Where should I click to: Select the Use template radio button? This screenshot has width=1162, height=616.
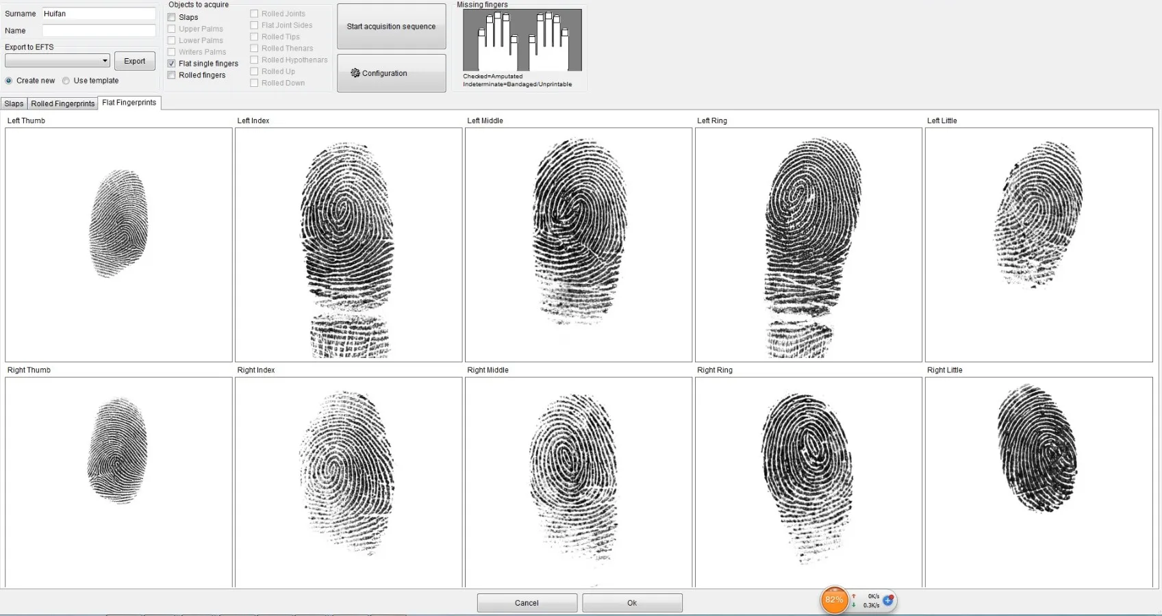(x=66, y=80)
